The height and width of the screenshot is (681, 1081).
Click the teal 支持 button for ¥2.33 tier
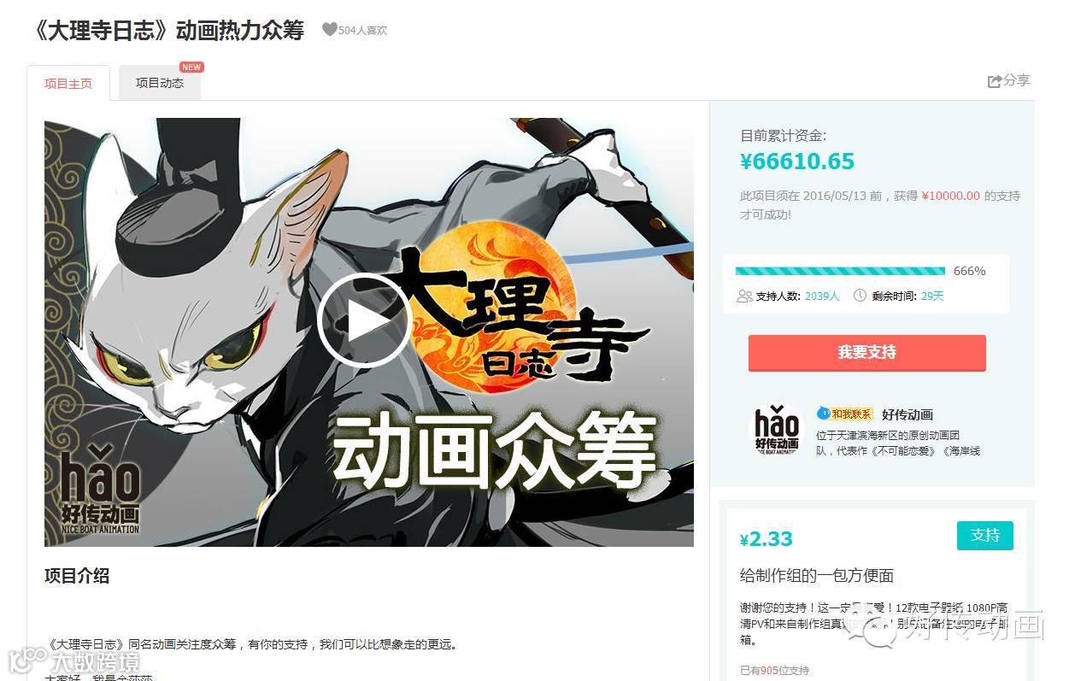(x=984, y=535)
